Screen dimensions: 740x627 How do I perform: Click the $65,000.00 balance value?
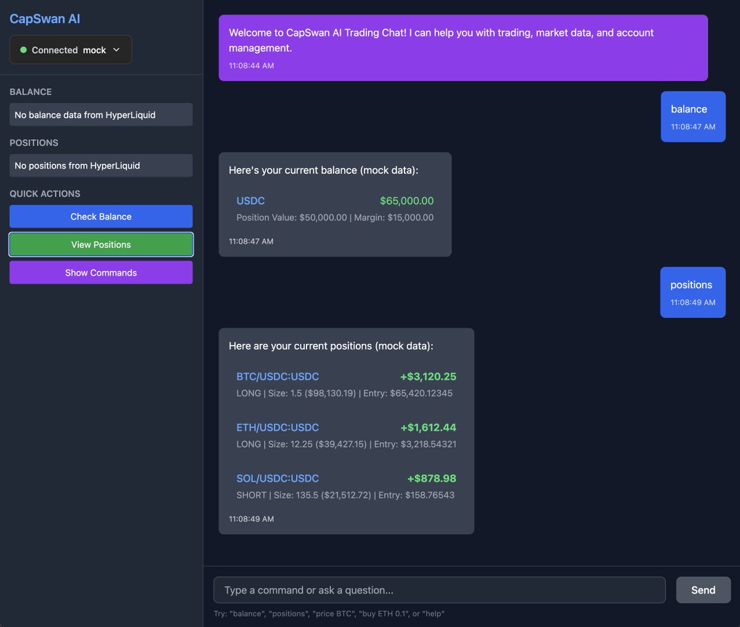407,201
